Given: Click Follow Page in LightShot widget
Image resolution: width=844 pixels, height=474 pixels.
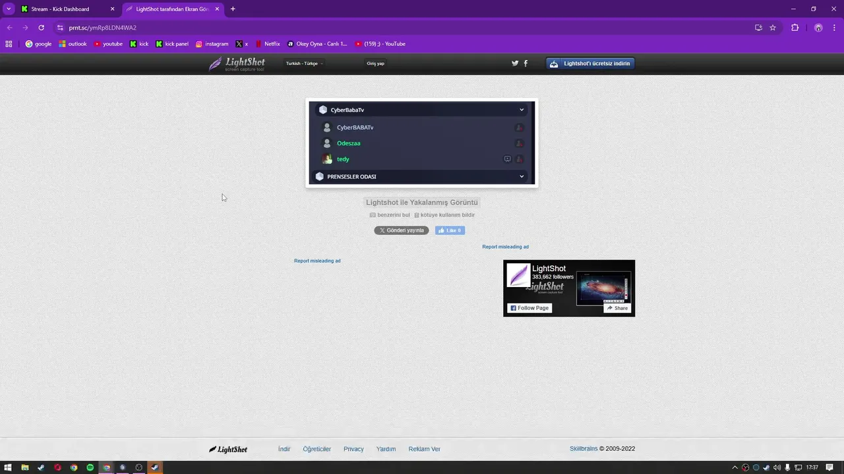Looking at the screenshot, I should point(529,308).
